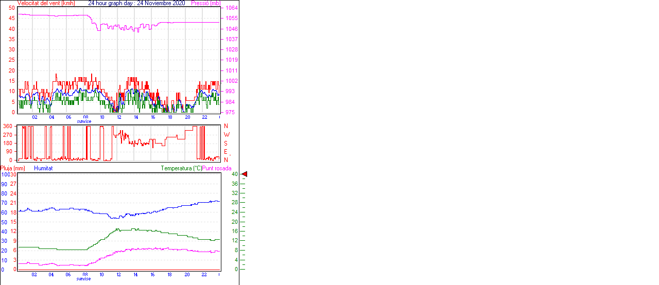Screen dimensions: 659x285
Task: Click the green "Temperatura (°C)" legend label
Action: point(181,168)
